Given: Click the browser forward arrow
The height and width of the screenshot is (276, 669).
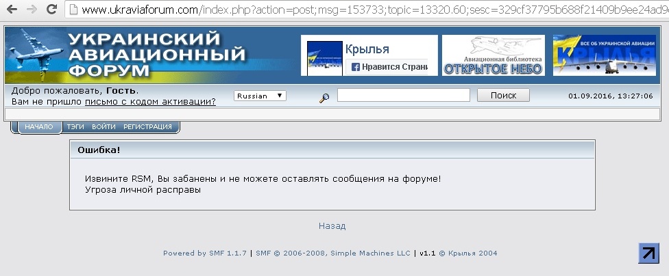Looking at the screenshot, I should (31, 10).
